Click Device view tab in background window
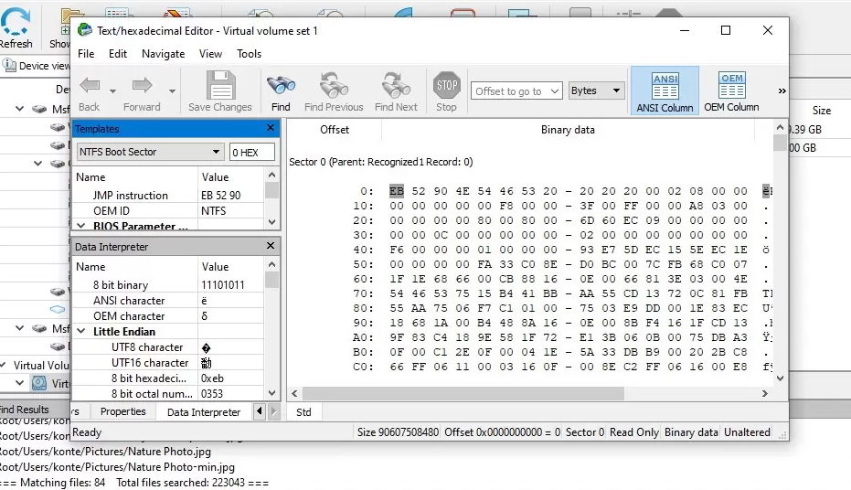Screen dimensions: 851x490 (36, 66)
